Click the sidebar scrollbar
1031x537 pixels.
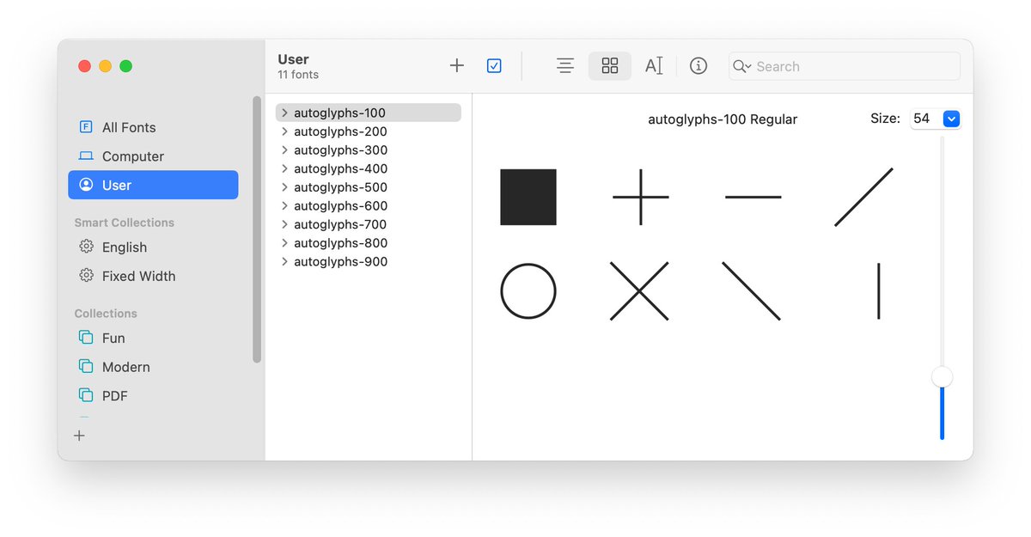(x=257, y=229)
